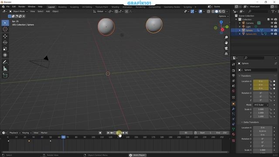Select the Add Cube tool
279x157 pixels.
(x=5, y=75)
